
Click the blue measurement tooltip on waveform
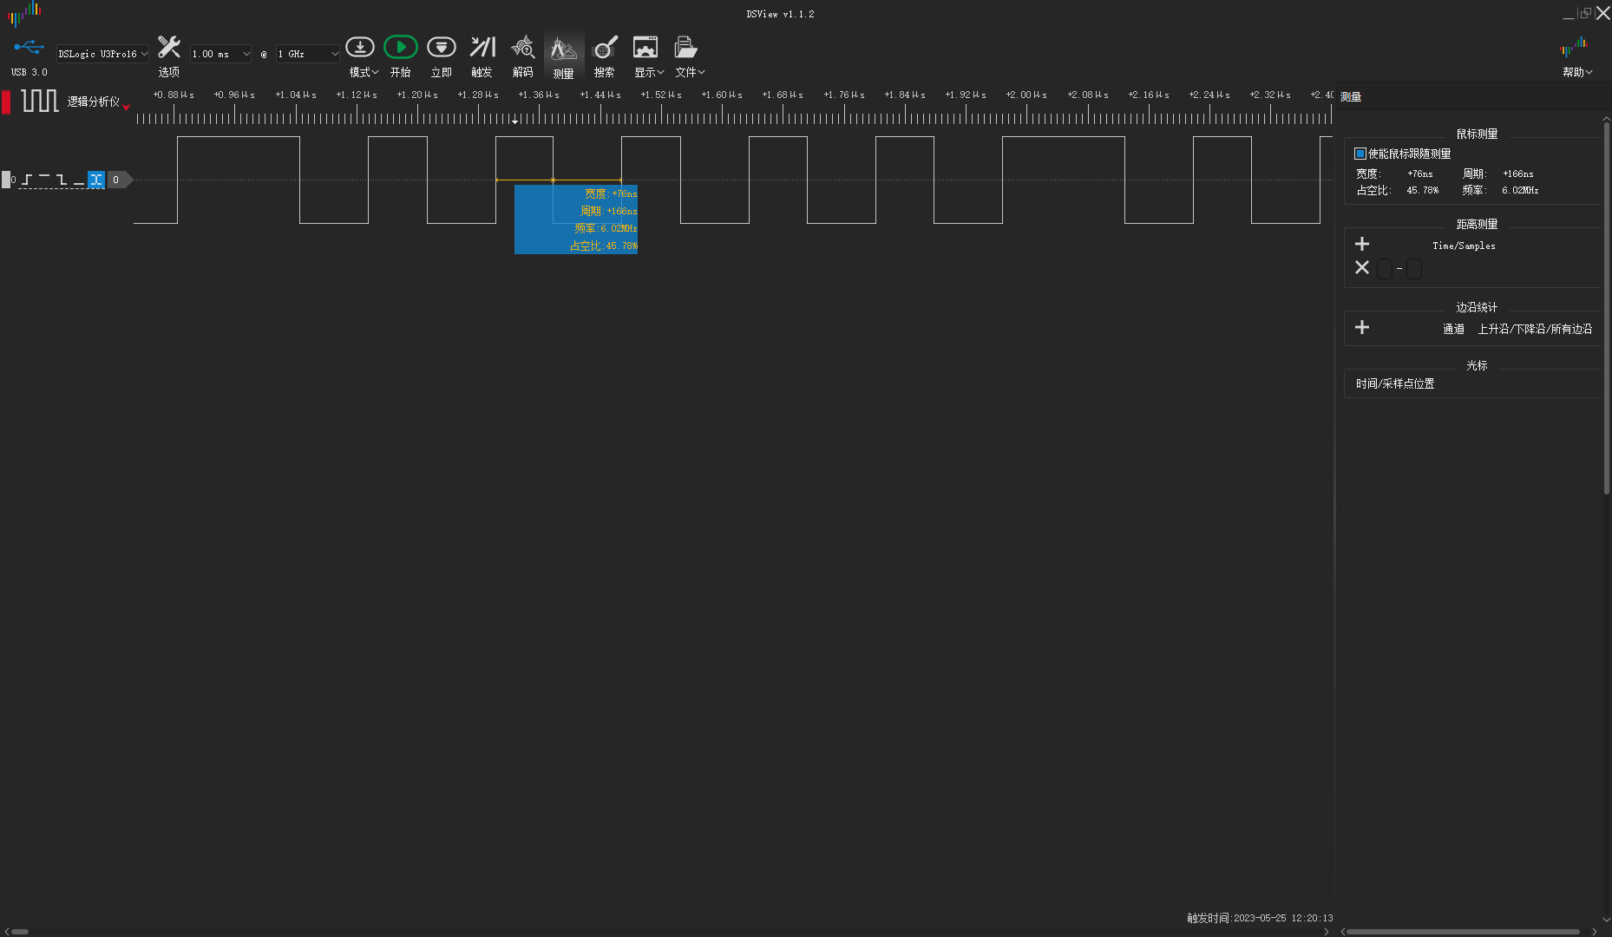click(x=576, y=220)
